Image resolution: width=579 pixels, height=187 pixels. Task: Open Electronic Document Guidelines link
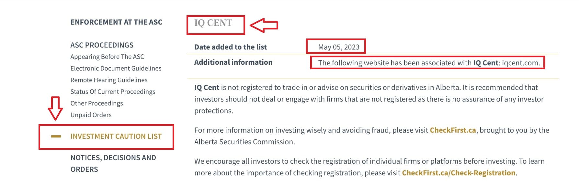(116, 68)
